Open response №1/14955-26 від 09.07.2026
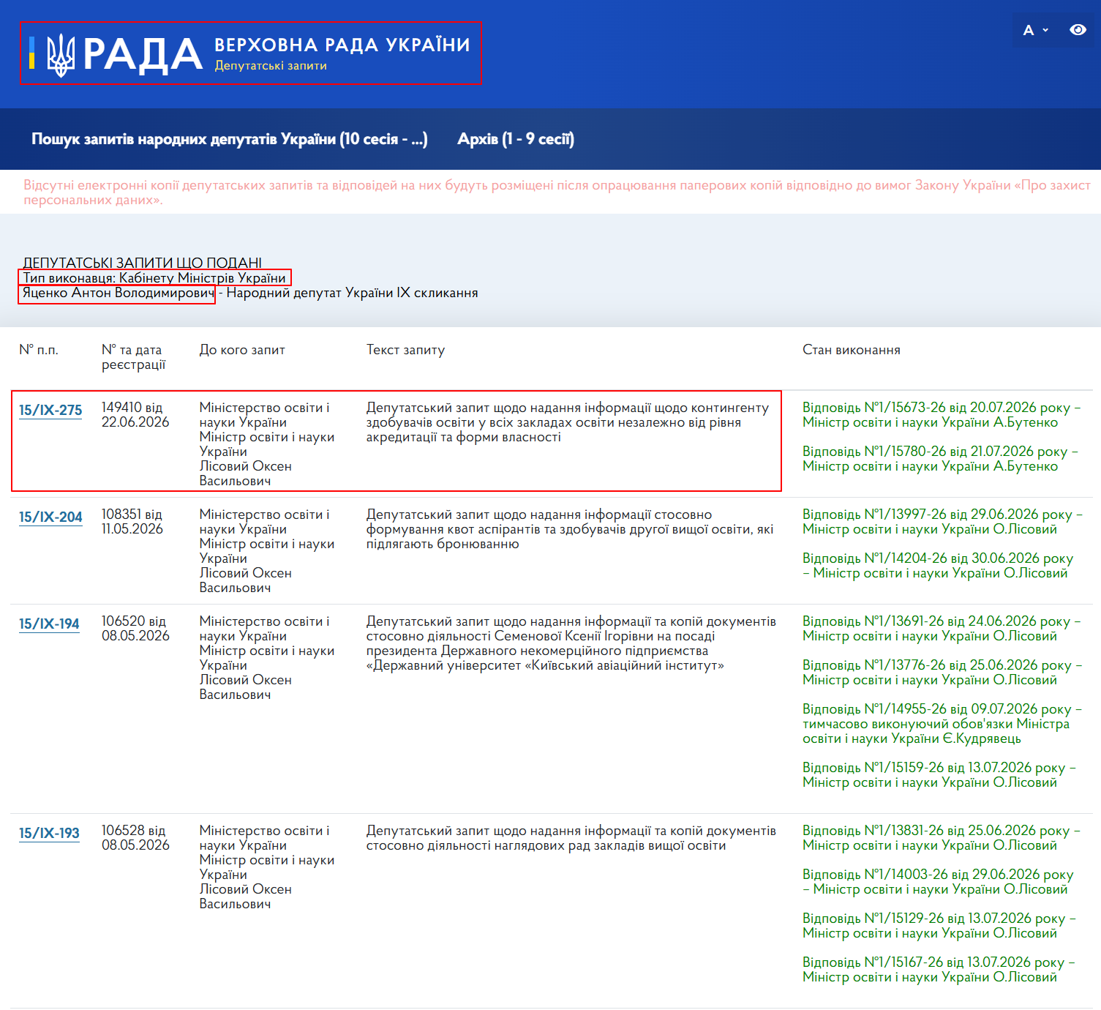This screenshot has height=1010, width=1101. coord(942,724)
